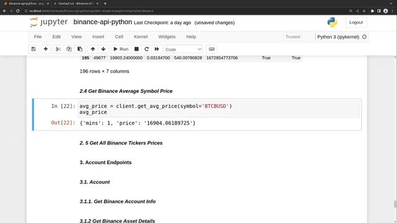Select heading 2.4 Get Binance Average Symbol Price
397x223 pixels.
126,91
